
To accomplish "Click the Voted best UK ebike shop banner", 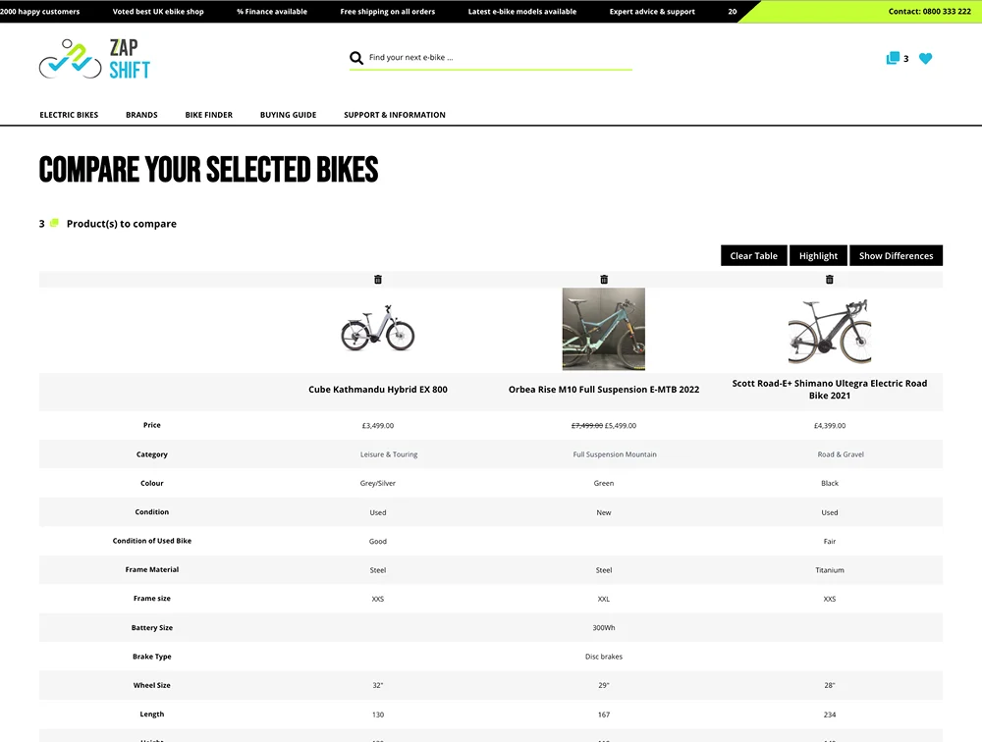I will (x=157, y=11).
